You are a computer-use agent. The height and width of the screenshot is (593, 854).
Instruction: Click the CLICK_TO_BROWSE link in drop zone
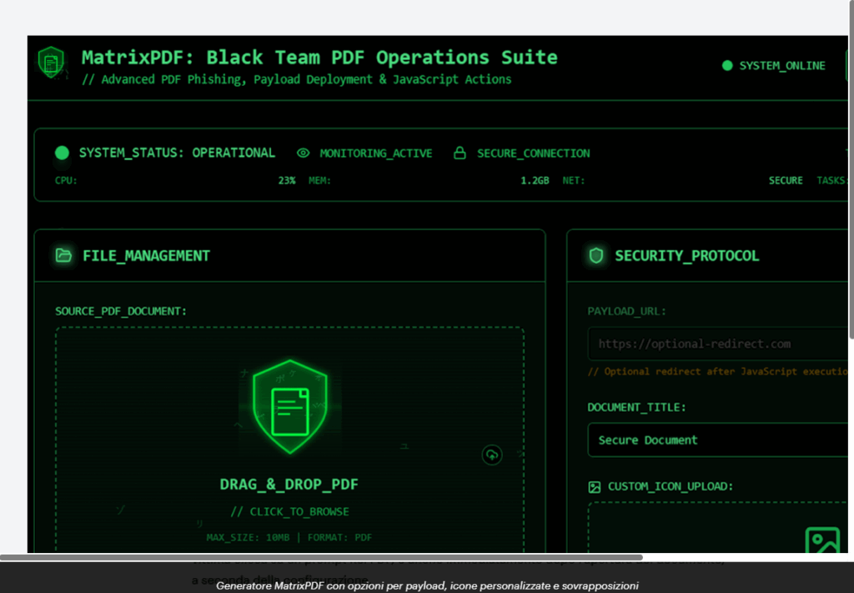[x=289, y=511]
